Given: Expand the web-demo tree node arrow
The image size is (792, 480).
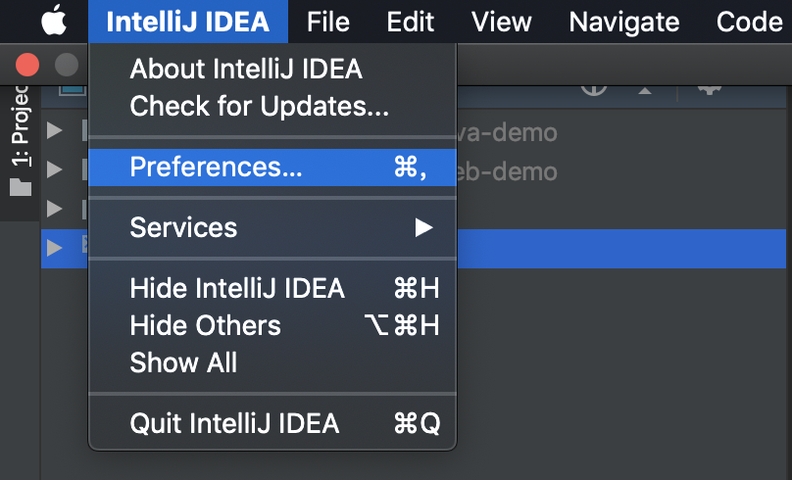Looking at the screenshot, I should pyautogui.click(x=55, y=170).
